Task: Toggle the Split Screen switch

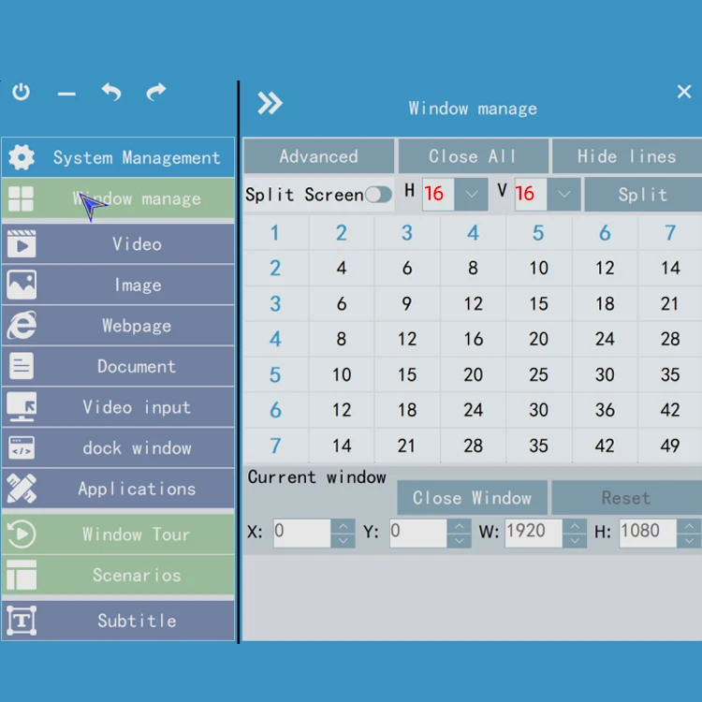Action: click(x=378, y=195)
